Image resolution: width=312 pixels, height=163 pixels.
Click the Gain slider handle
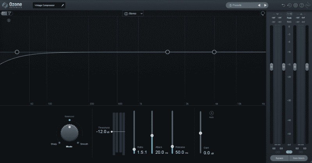(x=200, y=133)
